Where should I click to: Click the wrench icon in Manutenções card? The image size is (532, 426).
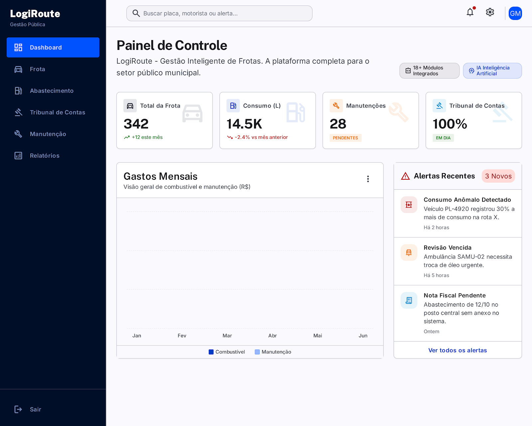pyautogui.click(x=336, y=106)
